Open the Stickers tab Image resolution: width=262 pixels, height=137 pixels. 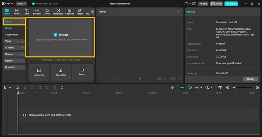[37, 12]
